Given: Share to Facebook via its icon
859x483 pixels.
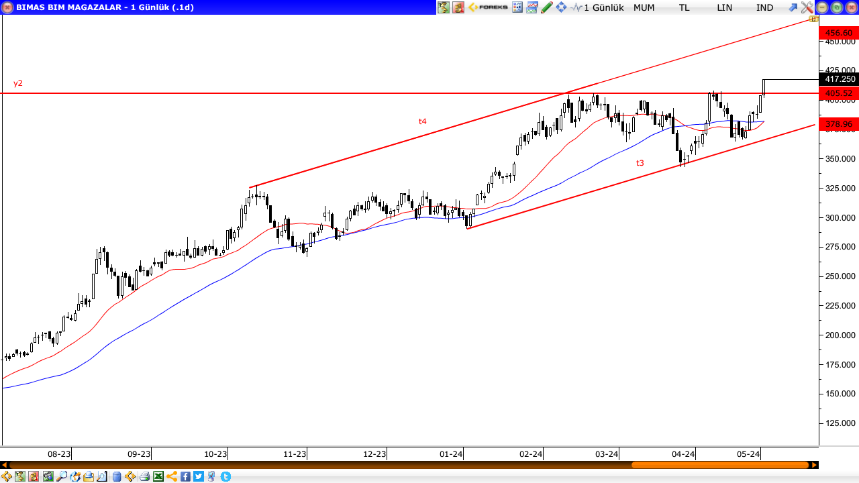Looking at the screenshot, I should pyautogui.click(x=185, y=476).
